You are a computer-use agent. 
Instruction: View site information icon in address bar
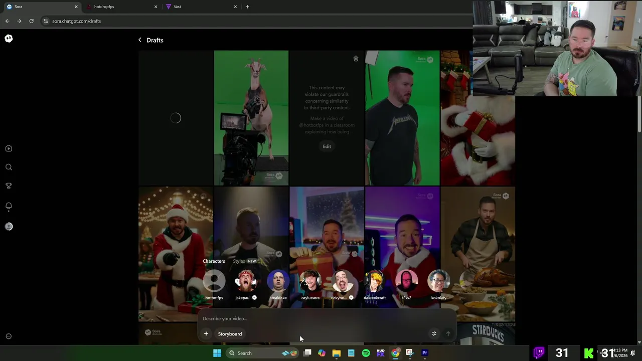[46, 21]
